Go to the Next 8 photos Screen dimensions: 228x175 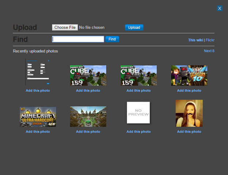[209, 51]
